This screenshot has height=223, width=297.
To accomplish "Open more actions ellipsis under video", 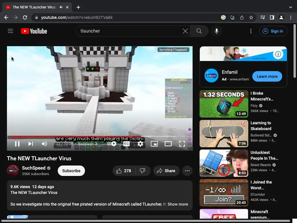I will coord(187,171).
